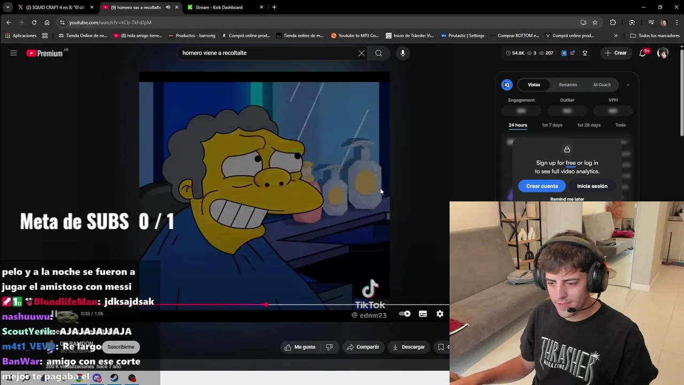Open YouTube notifications bell
684x385 pixels.
pyautogui.click(x=643, y=53)
